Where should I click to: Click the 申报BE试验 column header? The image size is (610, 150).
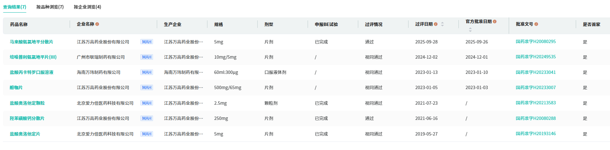coord(326,25)
